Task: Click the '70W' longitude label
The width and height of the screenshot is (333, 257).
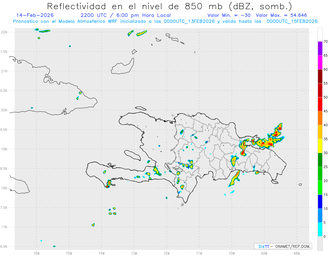Action: (232, 253)
